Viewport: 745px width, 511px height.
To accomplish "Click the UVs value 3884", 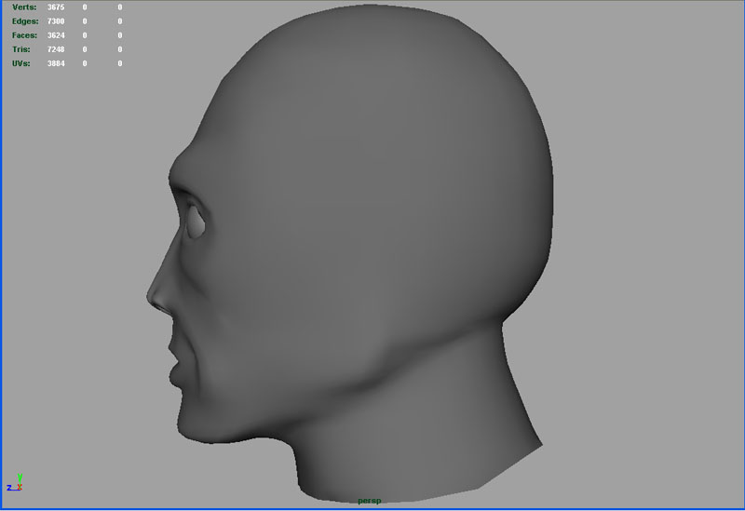I will 56,63.
